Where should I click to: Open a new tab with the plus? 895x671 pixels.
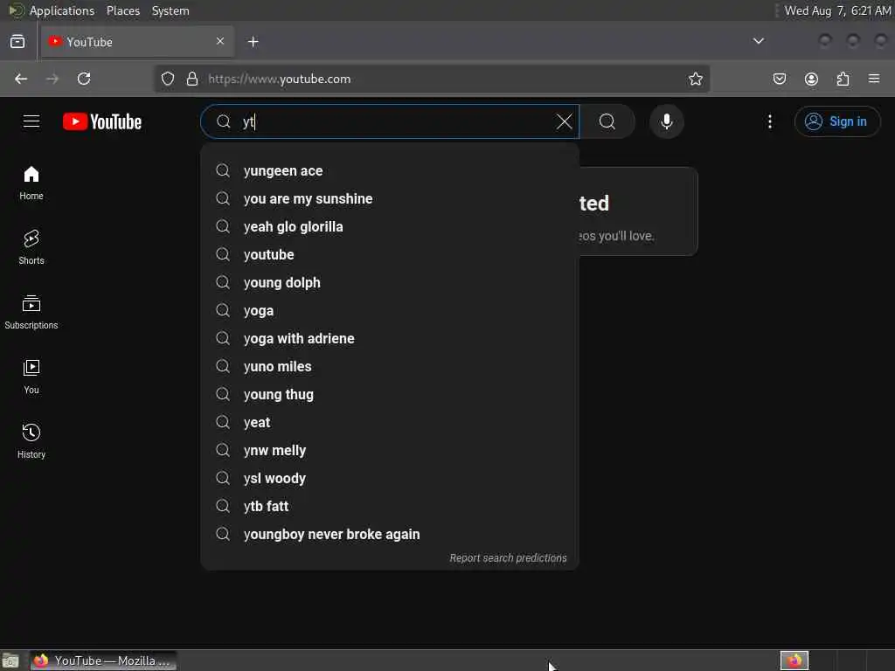coord(253,42)
